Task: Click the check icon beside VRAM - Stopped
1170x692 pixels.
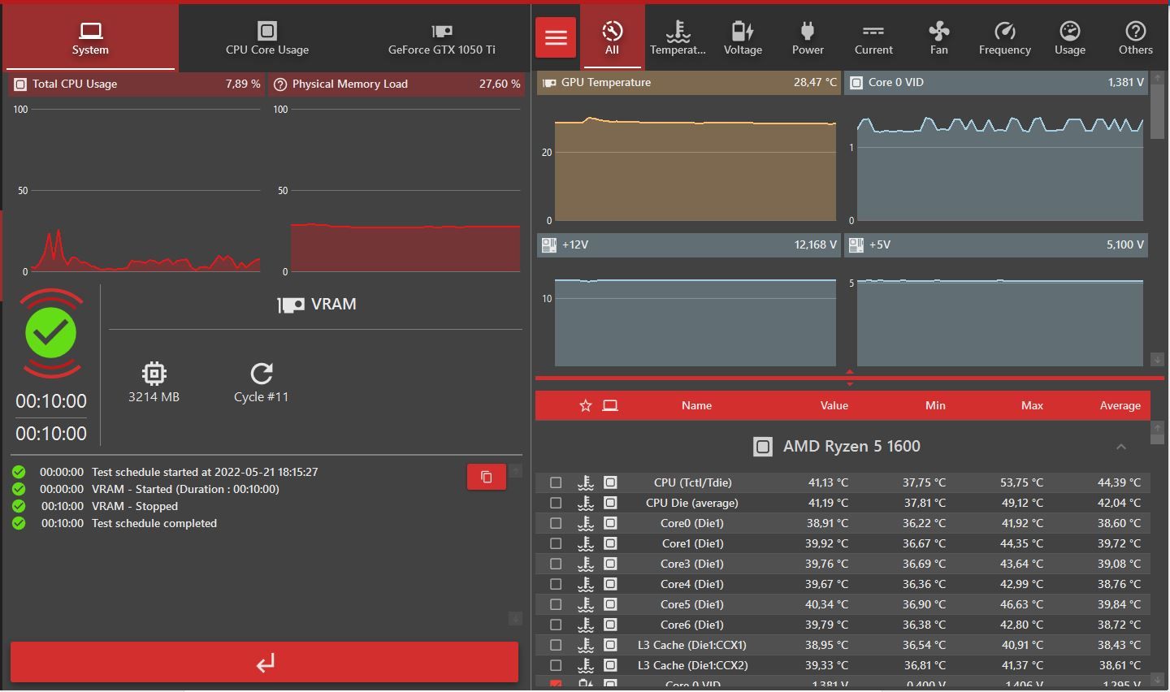Action: pyautogui.click(x=19, y=506)
